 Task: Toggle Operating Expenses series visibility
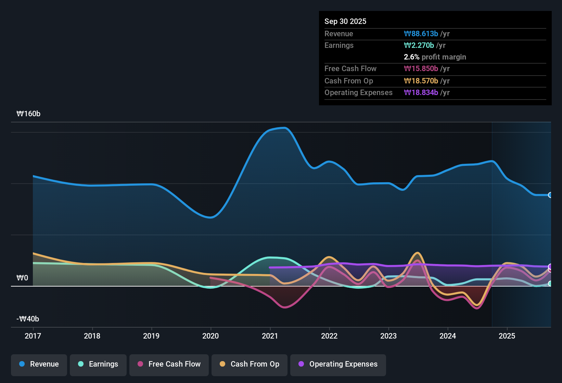(338, 365)
